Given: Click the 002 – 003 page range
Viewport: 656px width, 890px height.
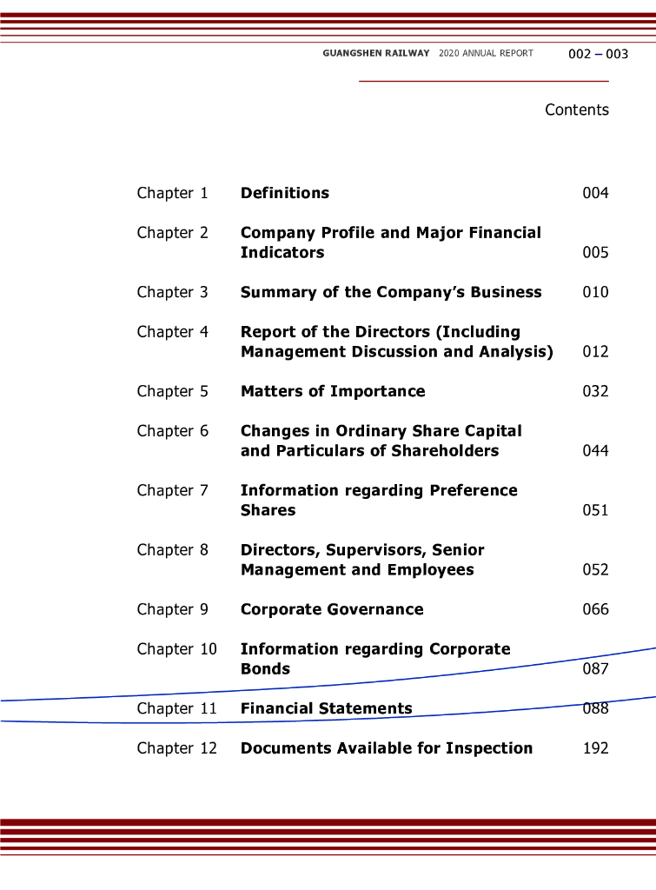Looking at the screenshot, I should pos(598,54).
